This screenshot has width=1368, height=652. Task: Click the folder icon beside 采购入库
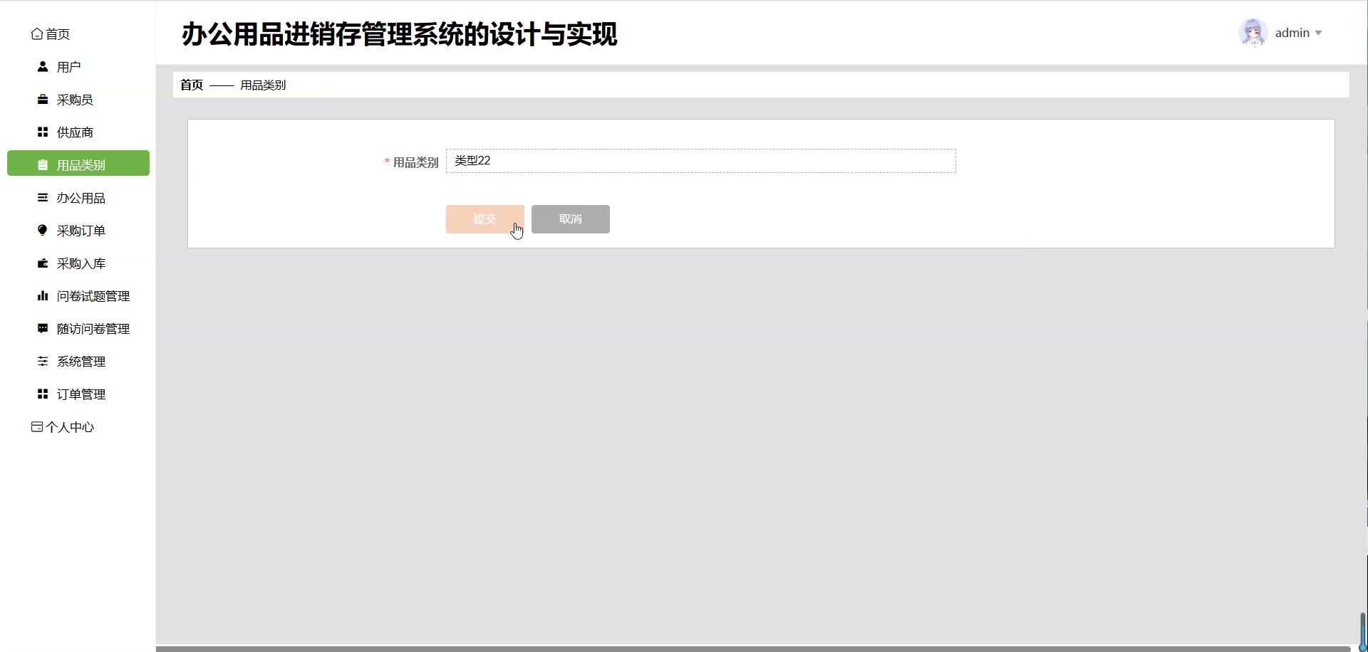[43, 263]
